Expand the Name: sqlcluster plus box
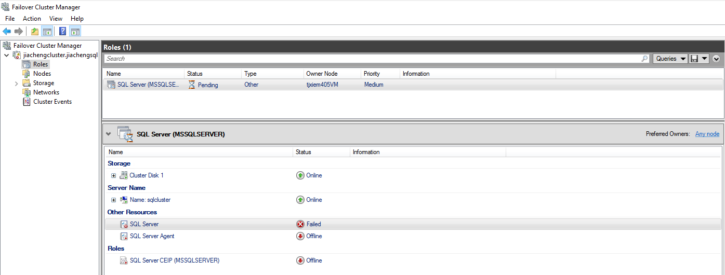Viewport: 725px width, 275px height. pyautogui.click(x=113, y=200)
